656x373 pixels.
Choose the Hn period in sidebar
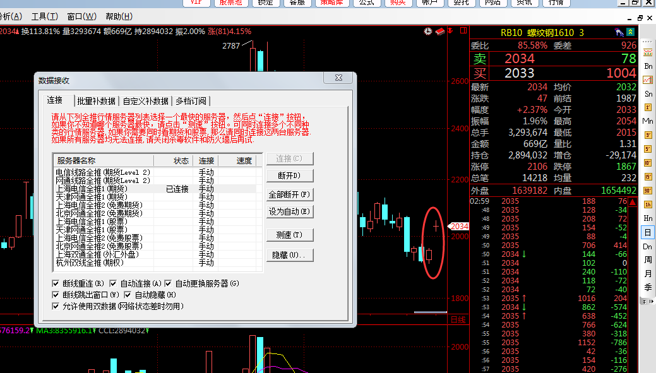pos(648,218)
